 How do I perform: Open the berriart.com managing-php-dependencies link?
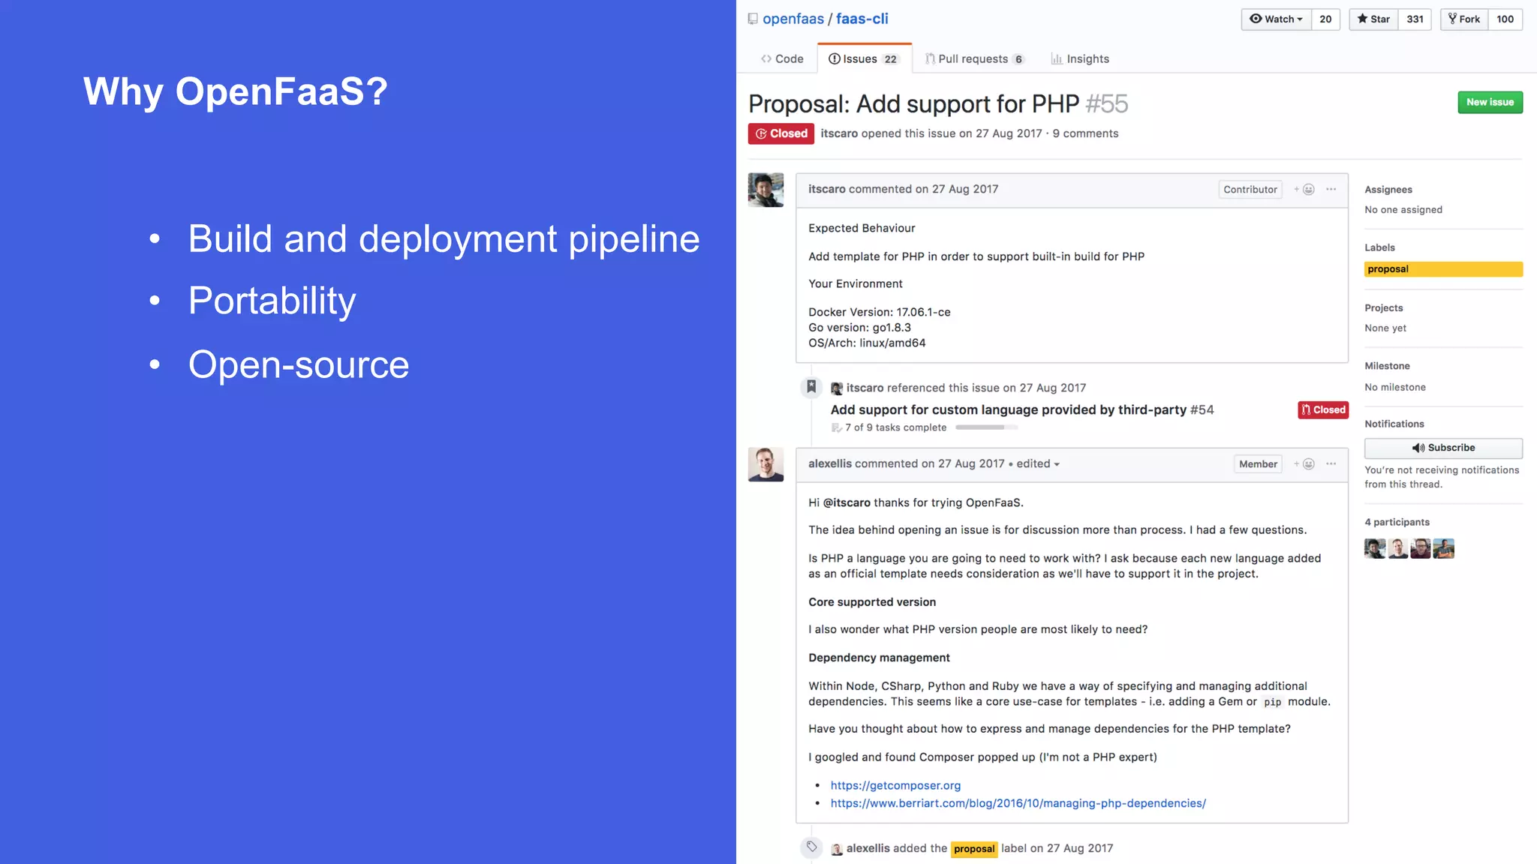coord(1018,803)
